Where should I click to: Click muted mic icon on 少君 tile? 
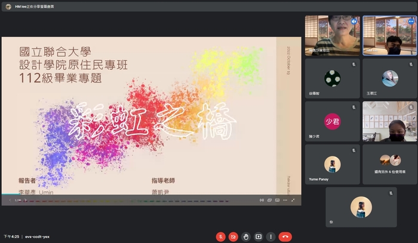(x=354, y=107)
